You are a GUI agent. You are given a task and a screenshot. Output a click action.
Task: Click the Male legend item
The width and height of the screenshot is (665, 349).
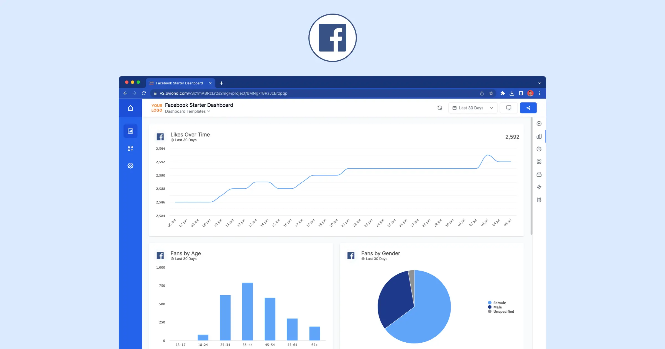click(x=495, y=307)
